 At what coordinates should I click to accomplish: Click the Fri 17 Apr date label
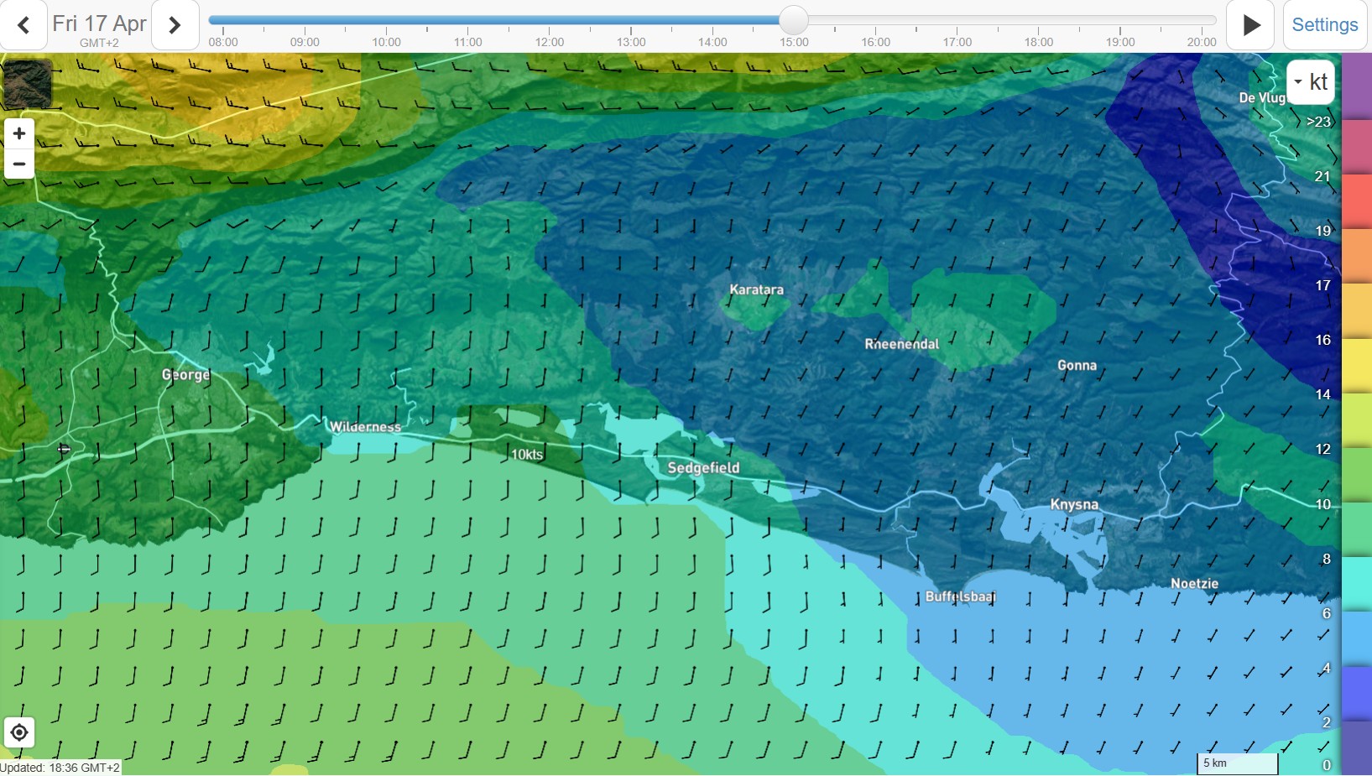coord(99,23)
